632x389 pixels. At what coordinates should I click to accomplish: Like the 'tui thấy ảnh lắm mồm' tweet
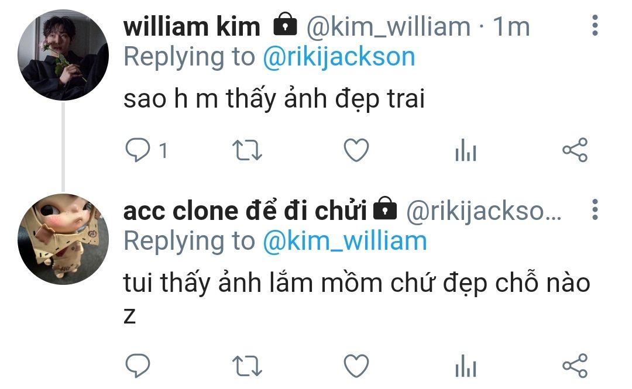356,366
